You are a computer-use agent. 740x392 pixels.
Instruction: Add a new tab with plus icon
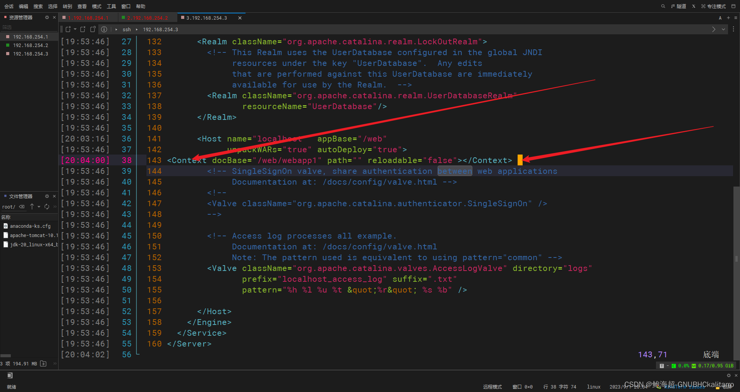pyautogui.click(x=728, y=18)
